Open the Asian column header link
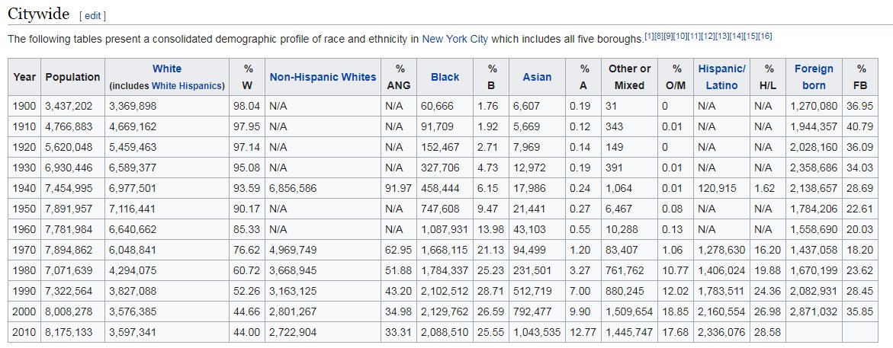The image size is (893, 348). pyautogui.click(x=537, y=77)
